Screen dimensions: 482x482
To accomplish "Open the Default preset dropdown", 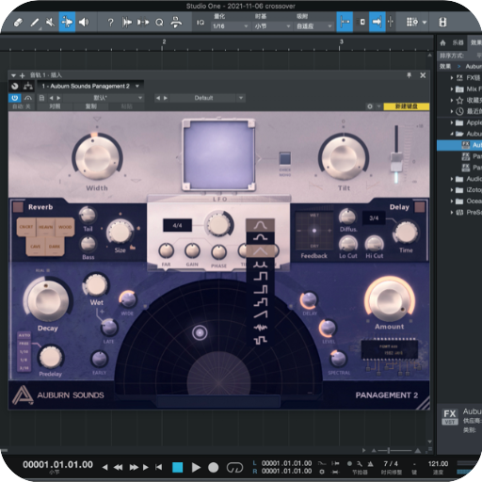I will (207, 98).
